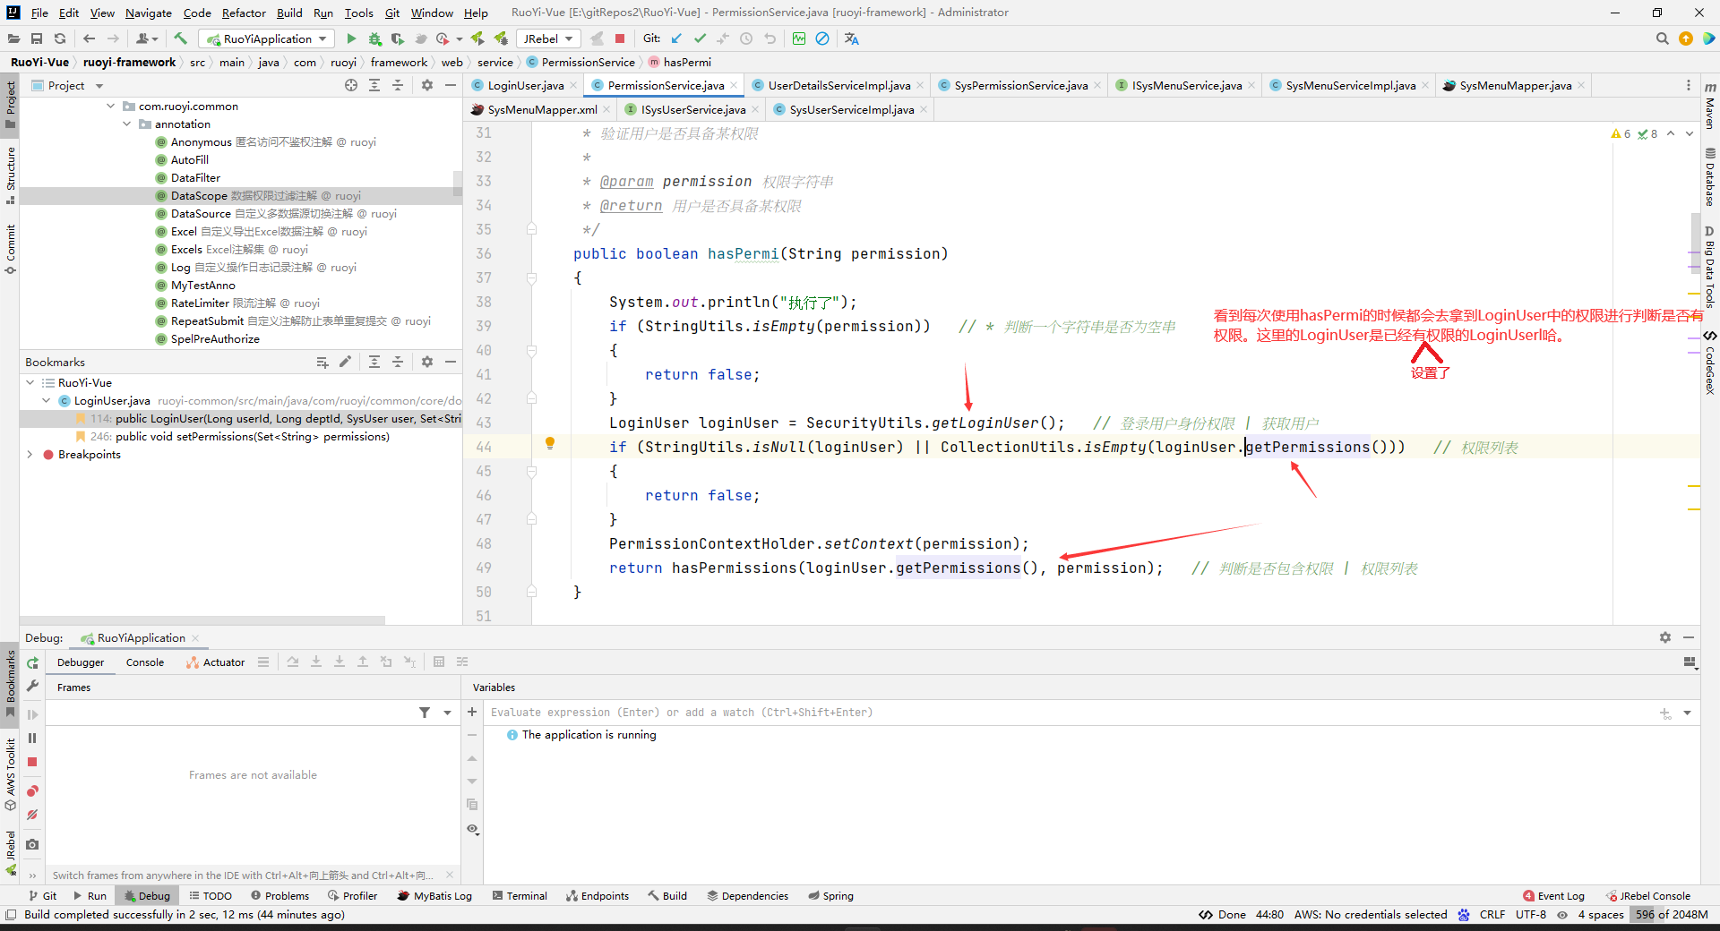Open the JRebel dropdown in toolbar

(x=547, y=38)
